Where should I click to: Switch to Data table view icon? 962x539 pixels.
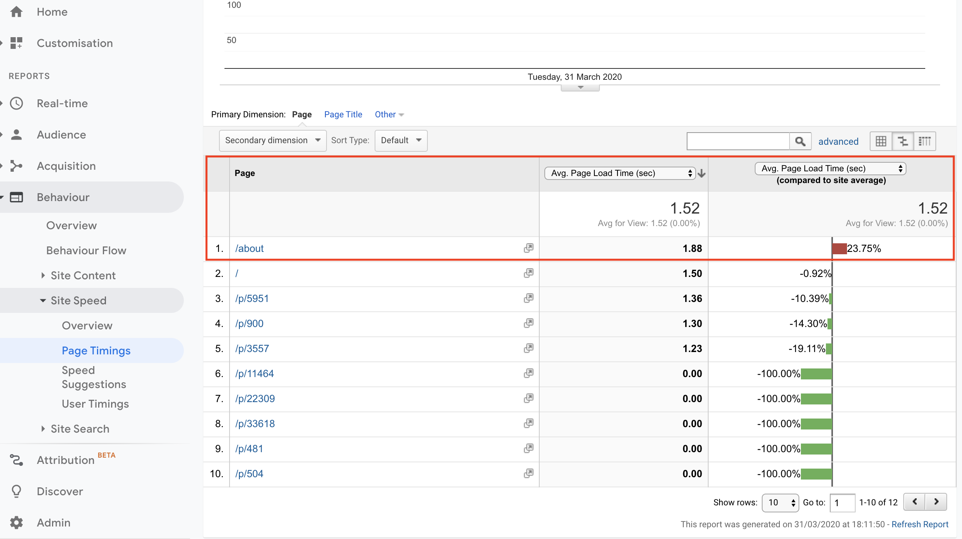coord(881,141)
